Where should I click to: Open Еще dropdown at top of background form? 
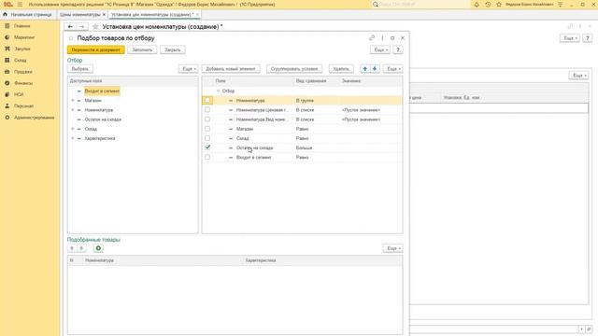569,38
